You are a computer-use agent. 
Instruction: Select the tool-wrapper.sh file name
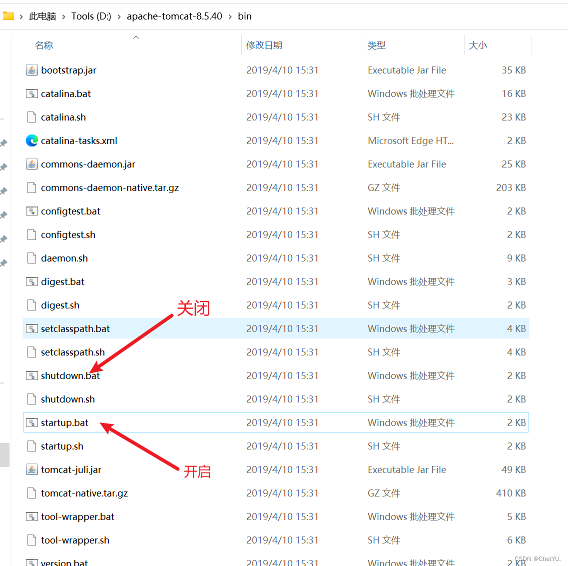(75, 540)
